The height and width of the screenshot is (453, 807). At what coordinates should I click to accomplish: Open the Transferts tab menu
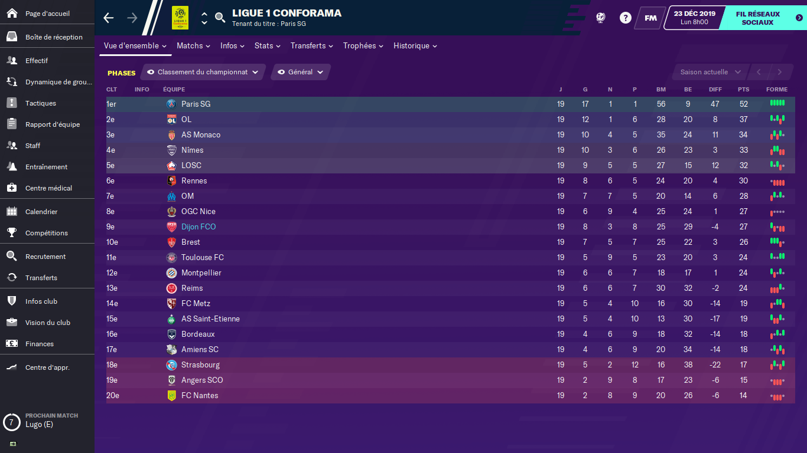(x=311, y=45)
